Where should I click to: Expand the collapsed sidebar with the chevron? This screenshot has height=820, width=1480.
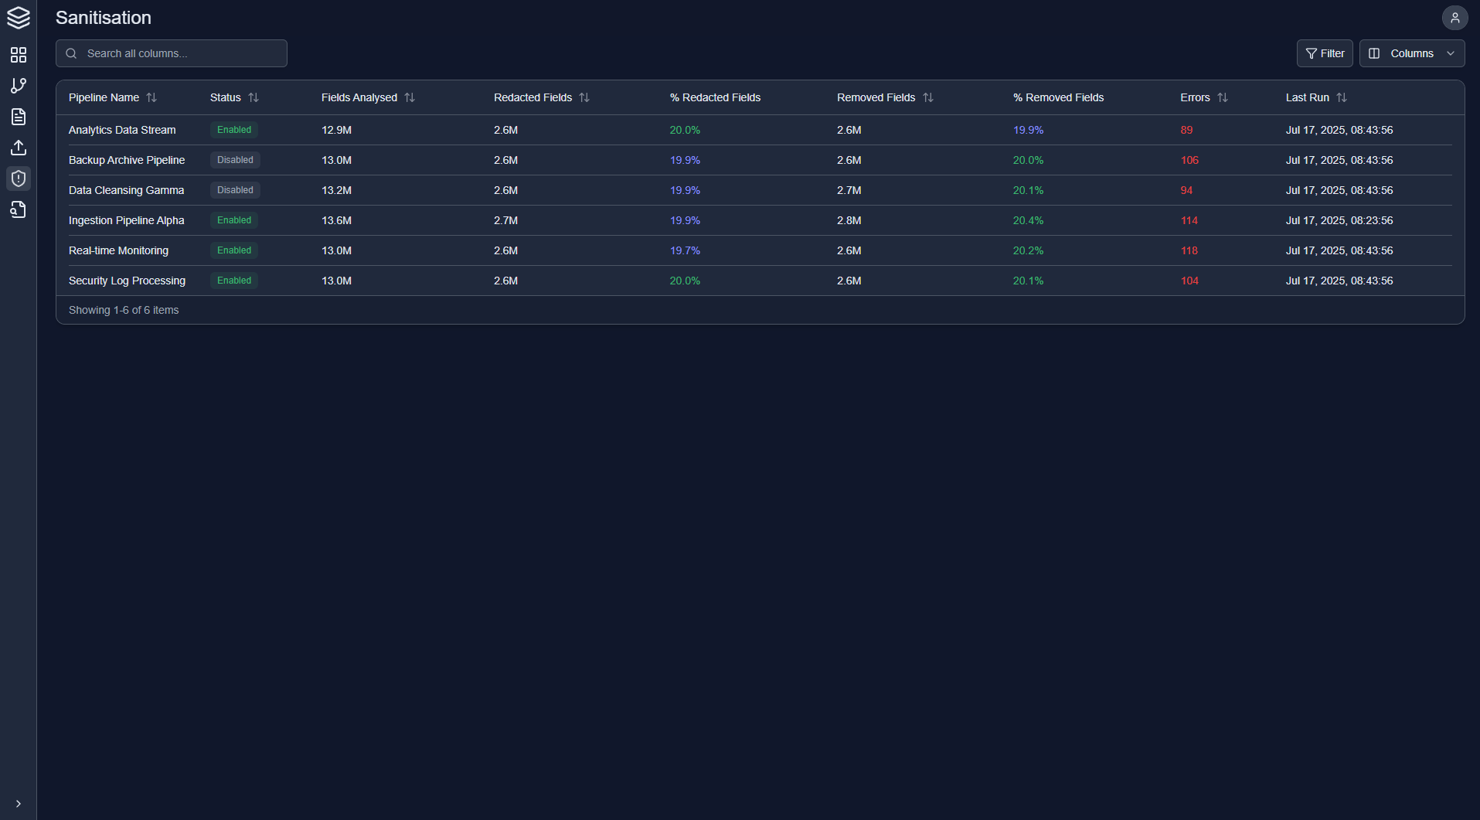pyautogui.click(x=19, y=803)
